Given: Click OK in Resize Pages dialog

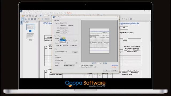Looking at the screenshot, I should [x=107, y=71].
